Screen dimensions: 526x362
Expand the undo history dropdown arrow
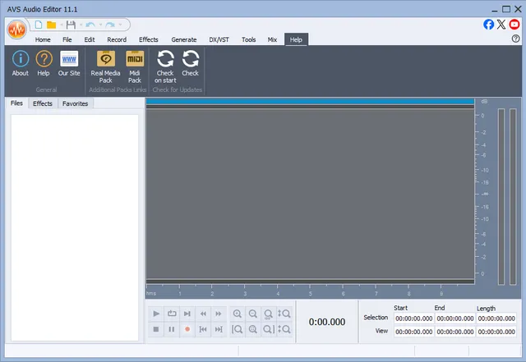(100, 25)
